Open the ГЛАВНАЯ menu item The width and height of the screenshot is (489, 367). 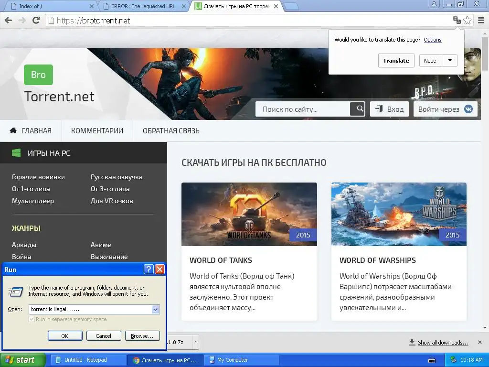(x=36, y=131)
